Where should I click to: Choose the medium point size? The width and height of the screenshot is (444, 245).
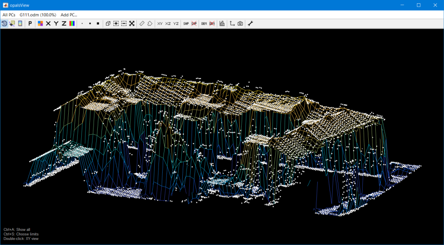[x=90, y=23]
